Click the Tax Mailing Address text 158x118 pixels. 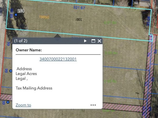[x=34, y=88]
